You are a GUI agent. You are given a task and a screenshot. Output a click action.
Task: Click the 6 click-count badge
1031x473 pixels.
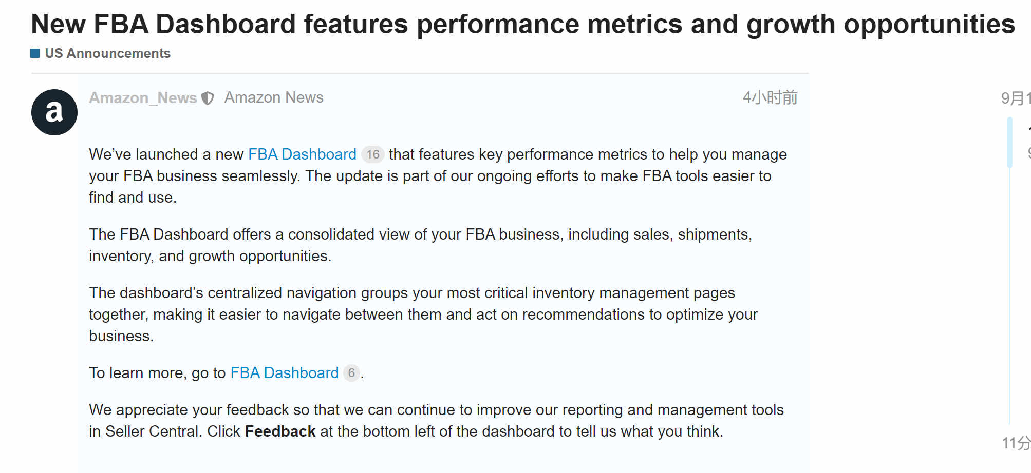coord(351,373)
